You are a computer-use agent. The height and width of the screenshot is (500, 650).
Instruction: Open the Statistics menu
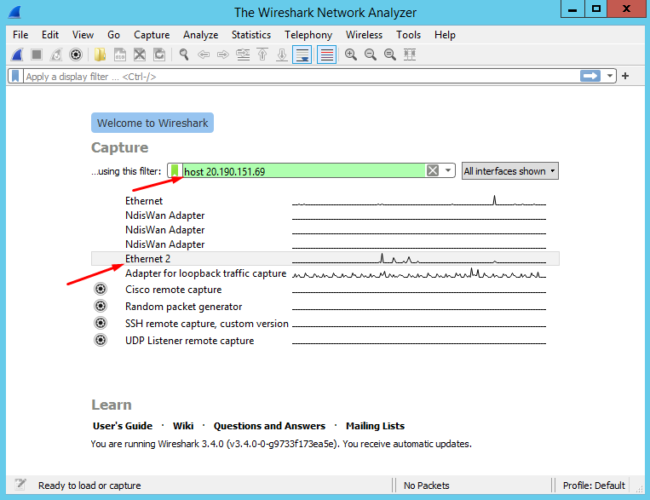pyautogui.click(x=251, y=35)
